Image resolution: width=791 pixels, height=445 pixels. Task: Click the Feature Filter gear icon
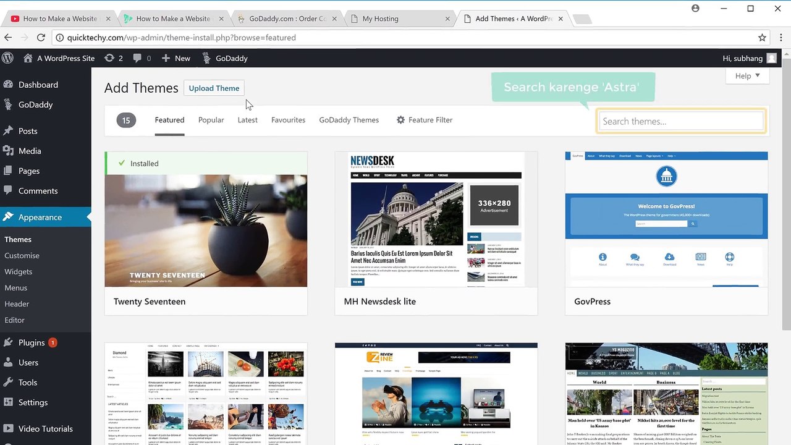pyautogui.click(x=400, y=120)
